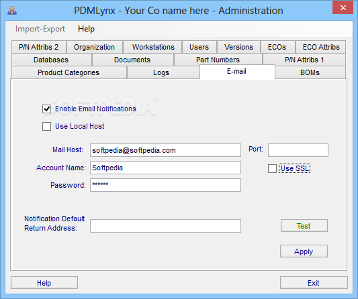Click the Mail Host input field

pos(165,150)
